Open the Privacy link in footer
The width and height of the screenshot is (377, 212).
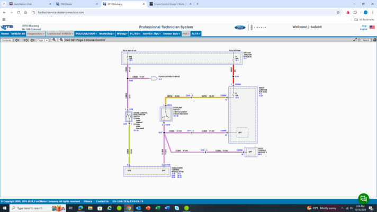(88, 201)
